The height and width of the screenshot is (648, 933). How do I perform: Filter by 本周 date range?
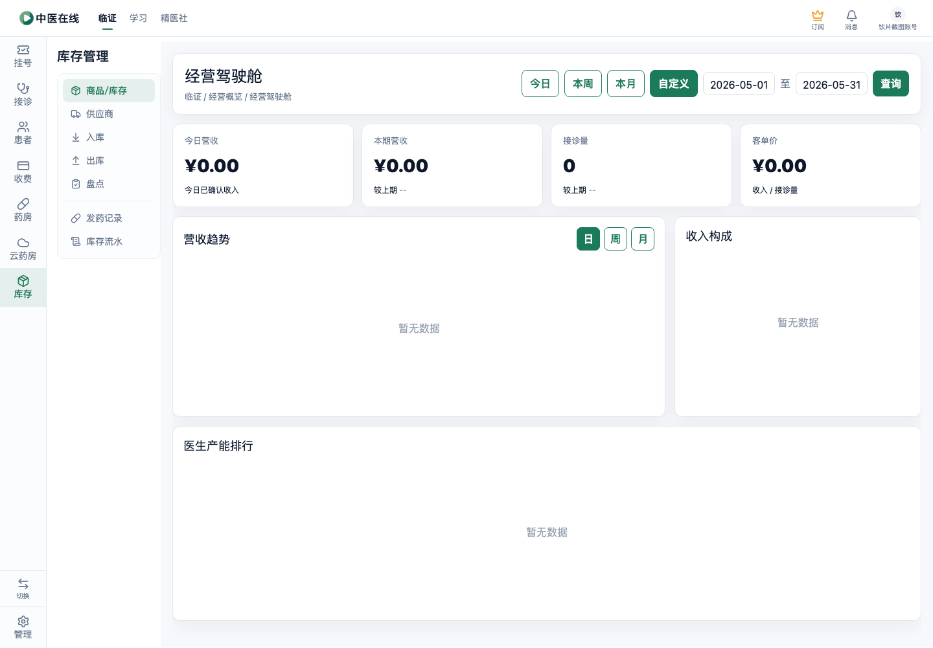(x=583, y=84)
